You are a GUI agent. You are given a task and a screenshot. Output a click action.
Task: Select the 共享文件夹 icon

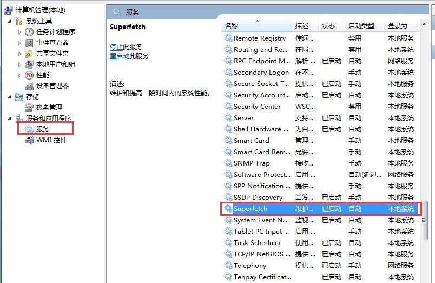[29, 53]
